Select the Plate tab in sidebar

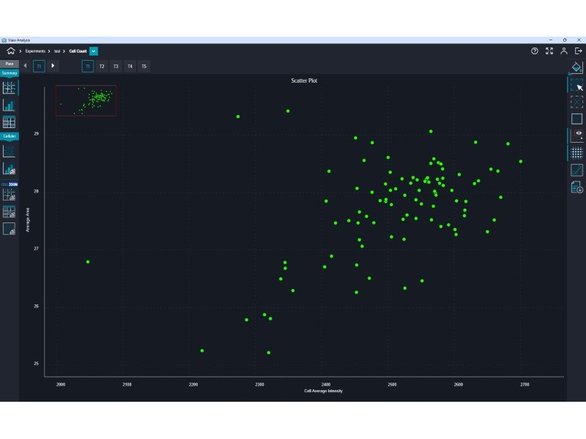pyautogui.click(x=10, y=64)
